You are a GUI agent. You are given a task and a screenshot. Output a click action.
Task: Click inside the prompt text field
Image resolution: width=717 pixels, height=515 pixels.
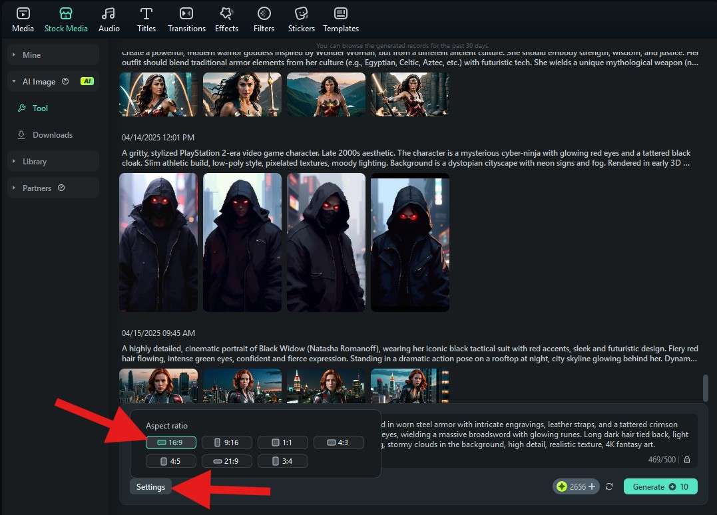pos(539,440)
